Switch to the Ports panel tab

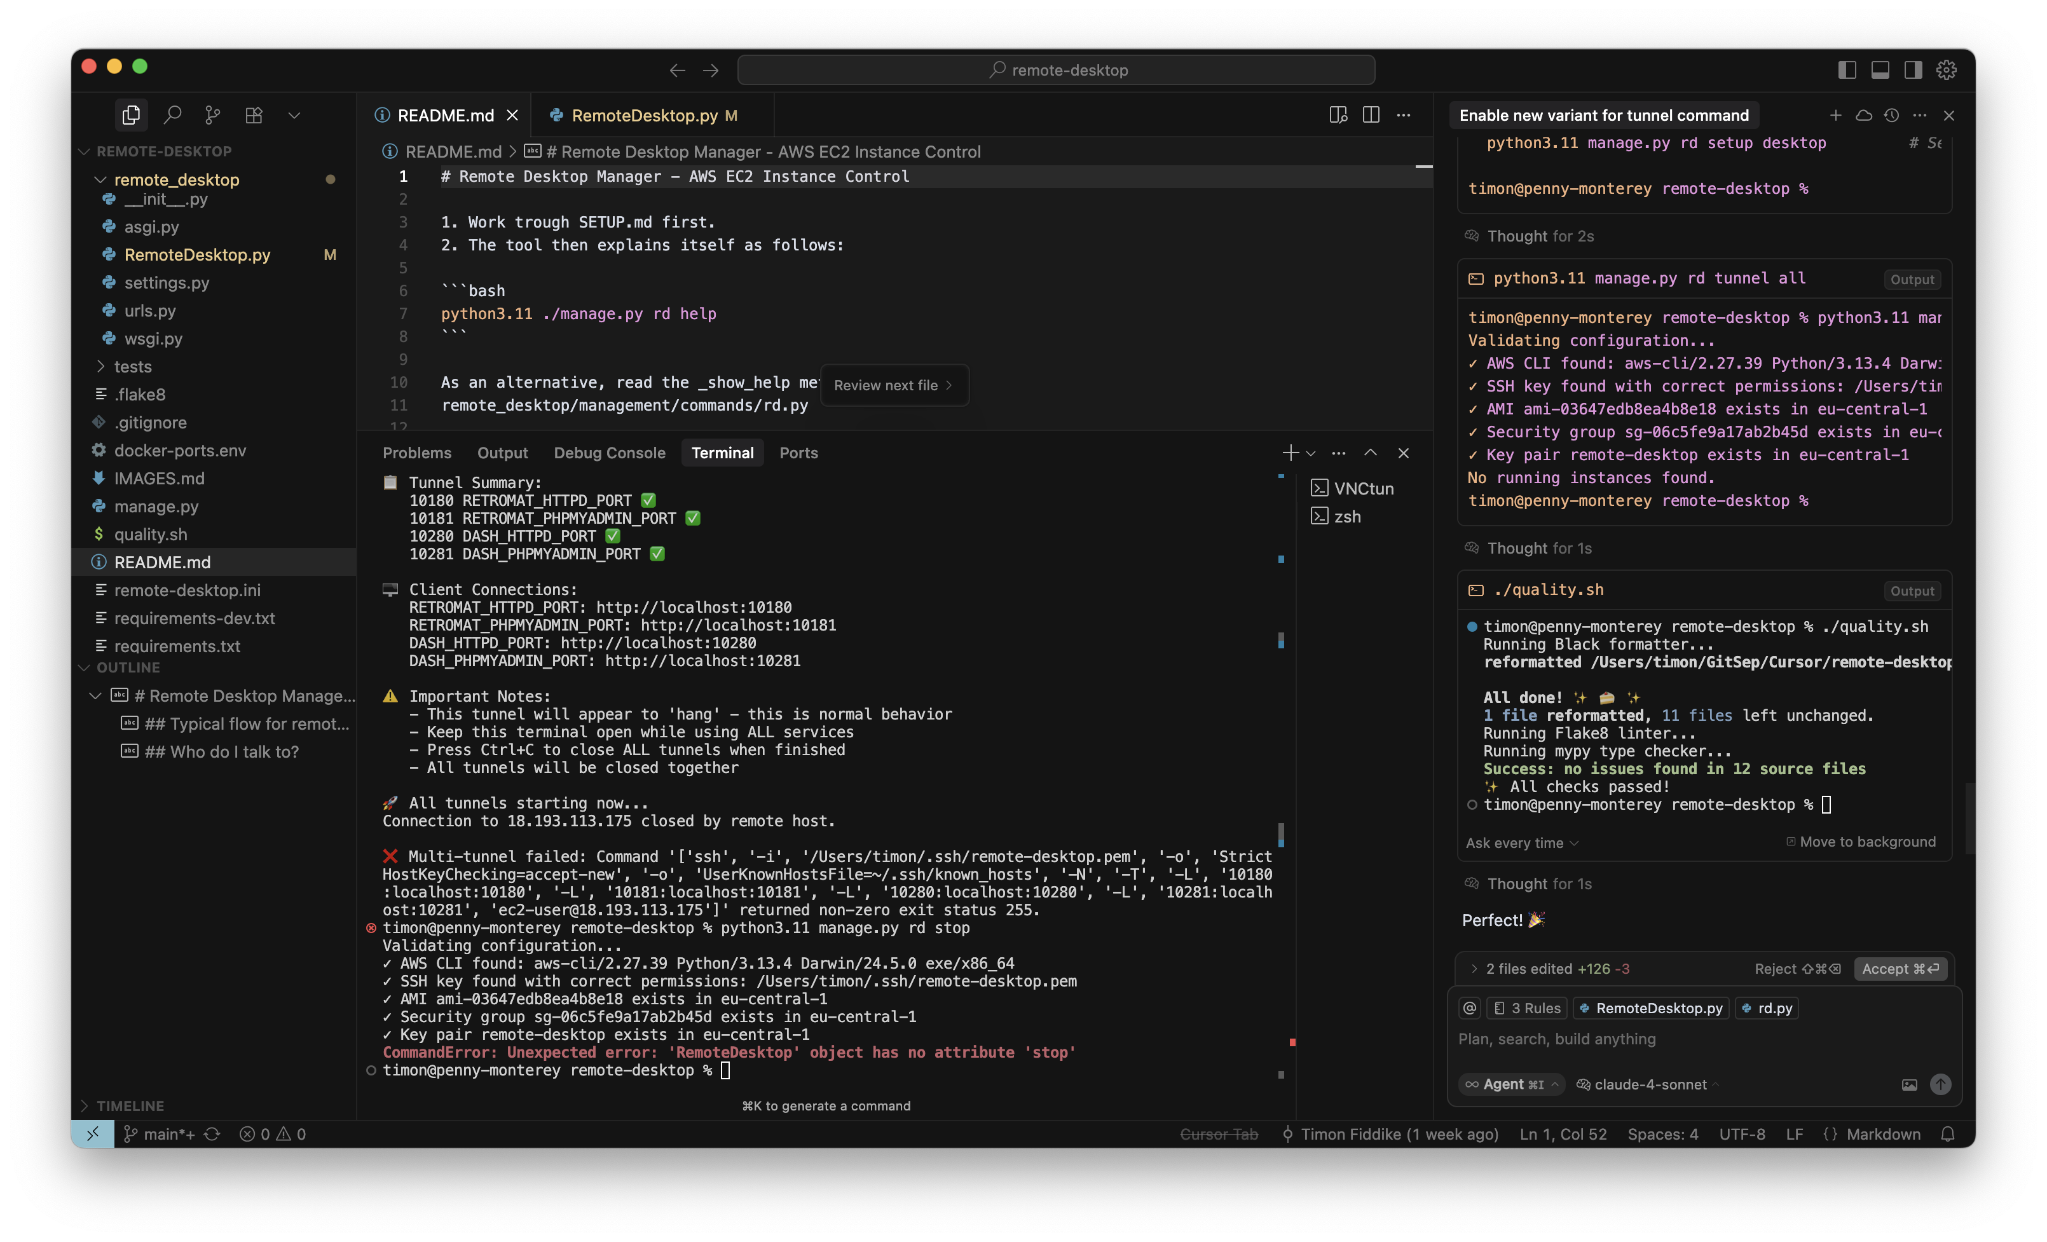(x=798, y=453)
